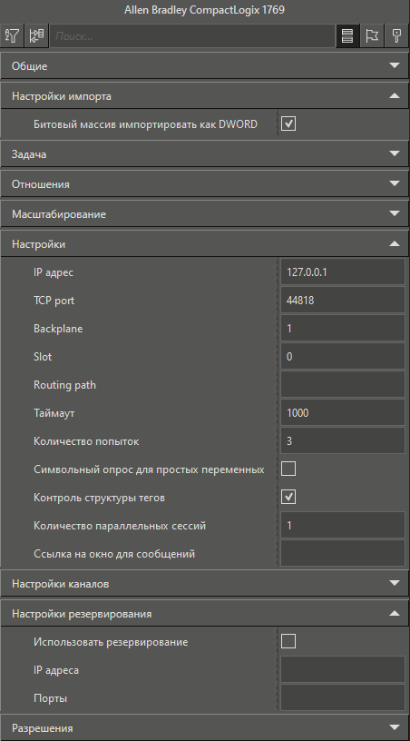Enable Символьный опрос для простых переменных
Image resolution: width=410 pixels, height=741 pixels.
[x=288, y=469]
